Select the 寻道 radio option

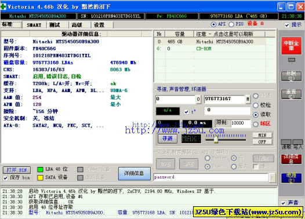coord(256,96)
